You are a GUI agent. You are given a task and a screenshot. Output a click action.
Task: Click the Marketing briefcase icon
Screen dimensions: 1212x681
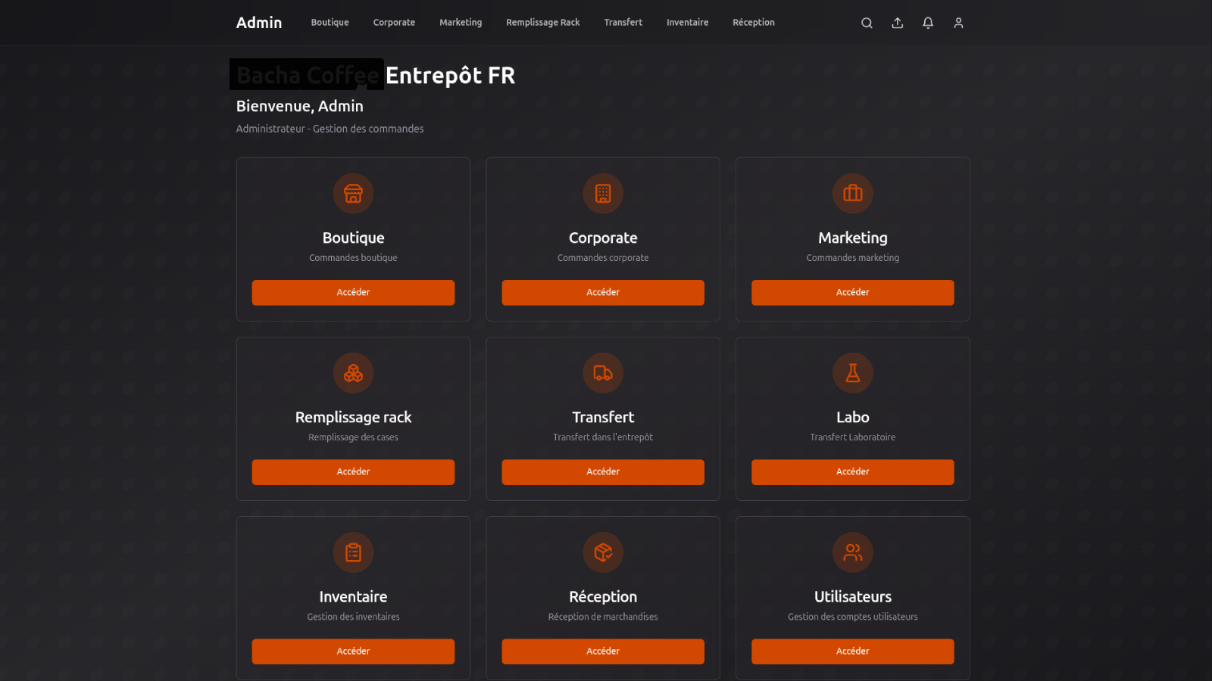(x=853, y=194)
